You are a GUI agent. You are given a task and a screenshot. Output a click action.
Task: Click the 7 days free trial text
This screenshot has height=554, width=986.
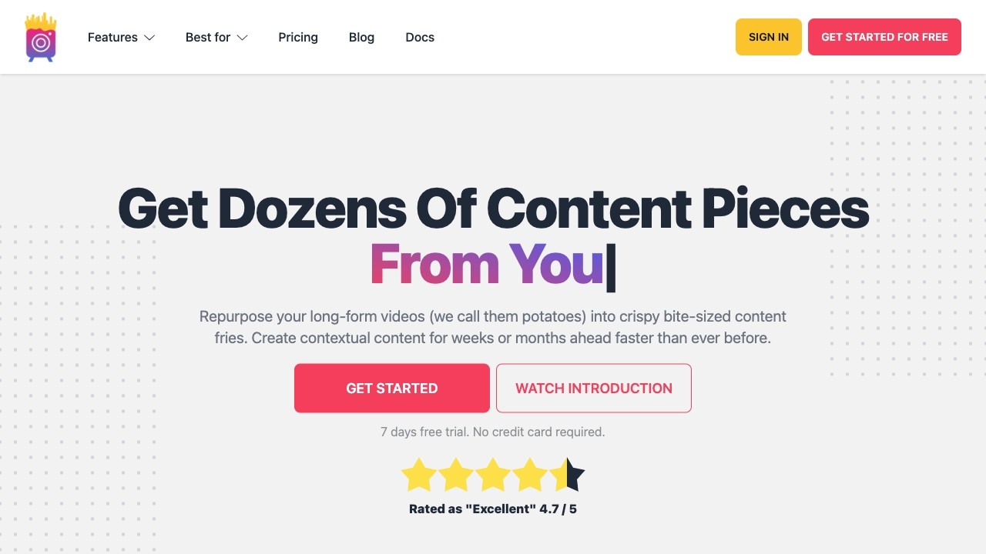(493, 432)
